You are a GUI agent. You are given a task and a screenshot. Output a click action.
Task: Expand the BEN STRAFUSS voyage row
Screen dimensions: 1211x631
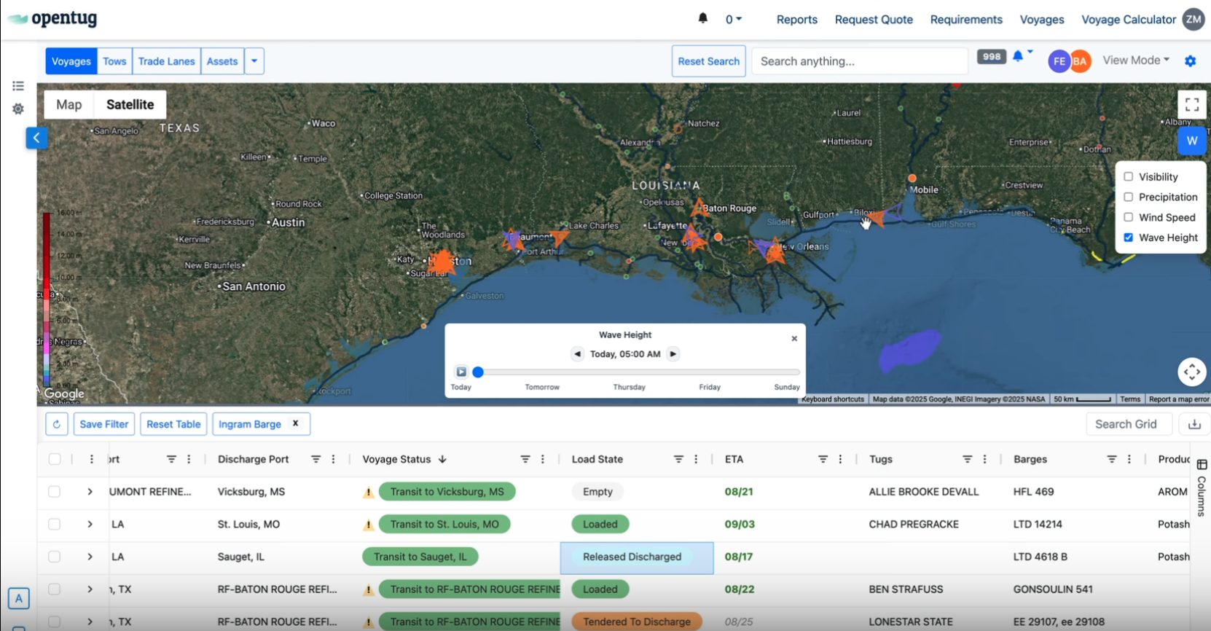pyautogui.click(x=90, y=589)
